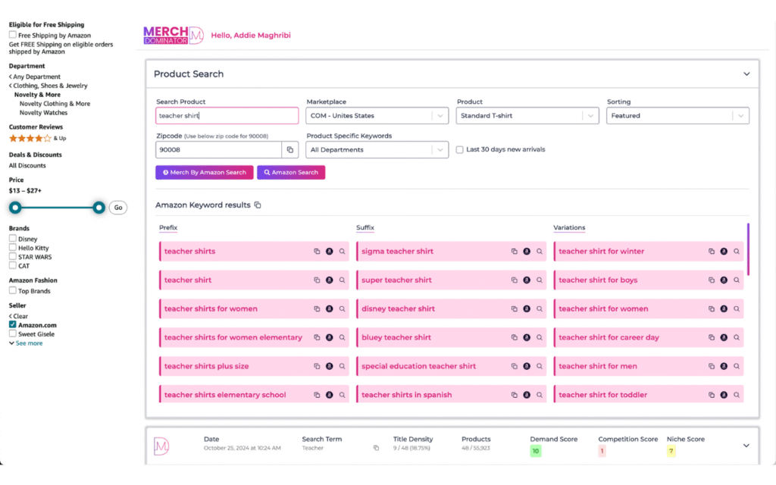
Task: Amazon icon on 'teacher shirts for women elementary'
Action: coord(329,337)
